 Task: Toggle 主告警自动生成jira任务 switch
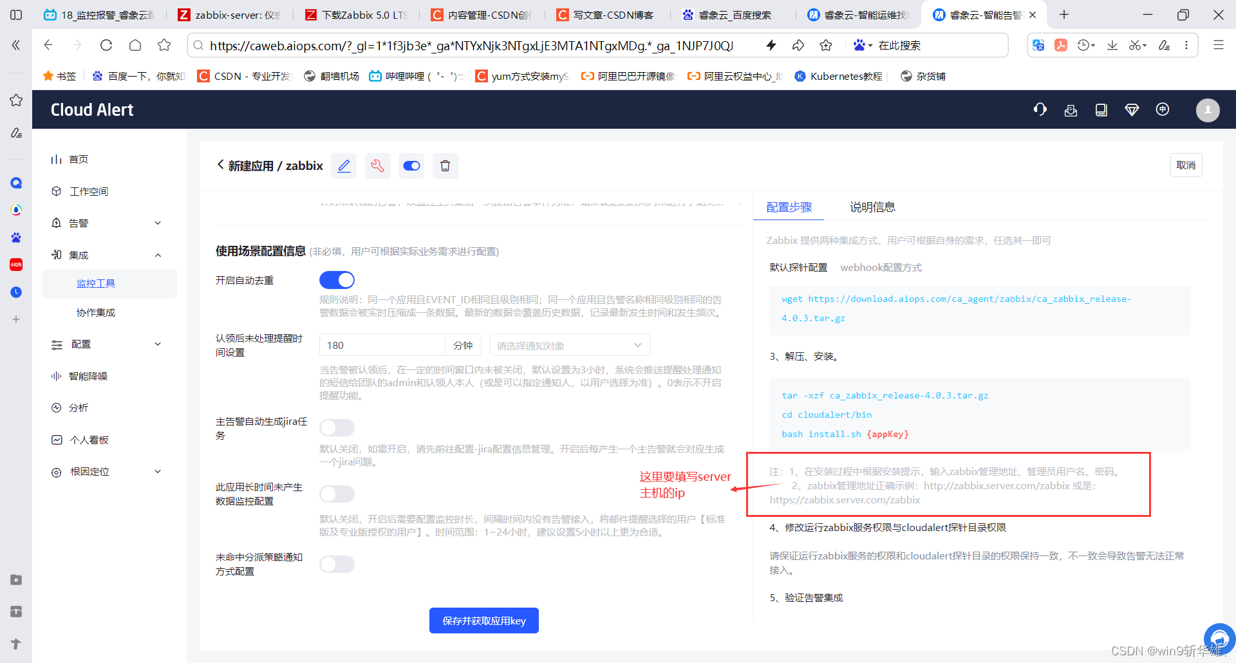pyautogui.click(x=337, y=427)
